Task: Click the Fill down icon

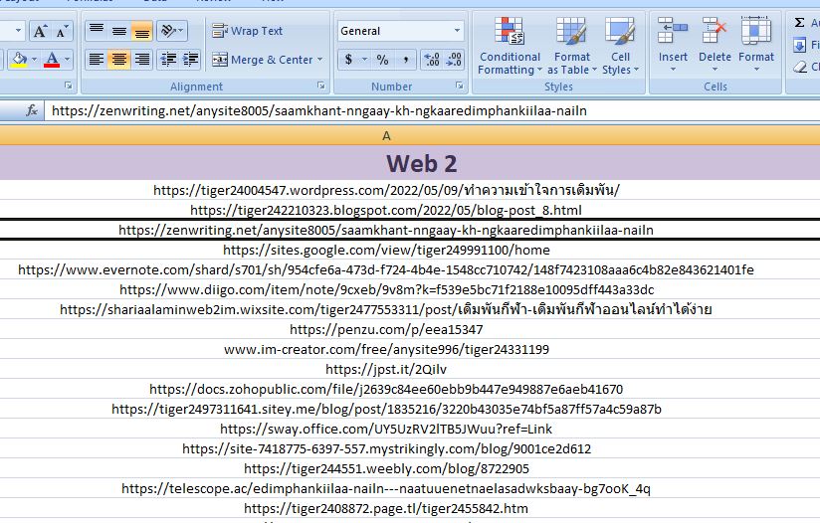Action: click(800, 45)
